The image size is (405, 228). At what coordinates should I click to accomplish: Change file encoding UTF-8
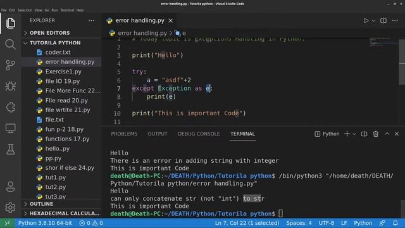click(327, 223)
